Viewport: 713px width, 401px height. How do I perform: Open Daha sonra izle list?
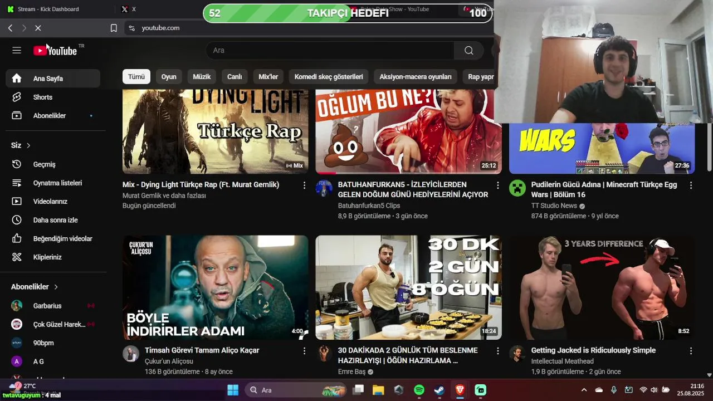tap(53, 220)
